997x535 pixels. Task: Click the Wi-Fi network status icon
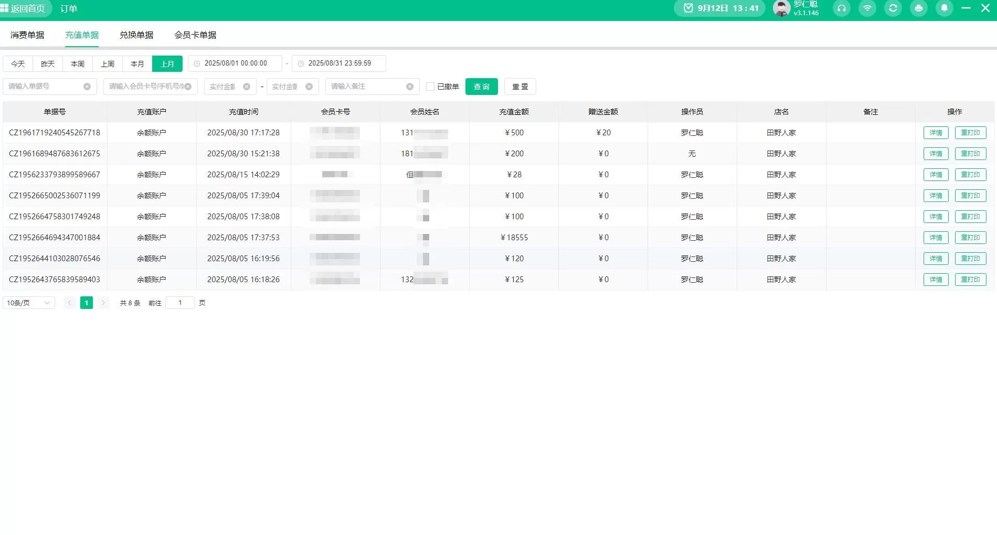867,8
